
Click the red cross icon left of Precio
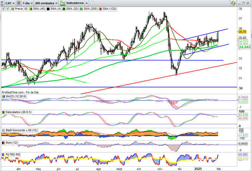pos(3,8)
